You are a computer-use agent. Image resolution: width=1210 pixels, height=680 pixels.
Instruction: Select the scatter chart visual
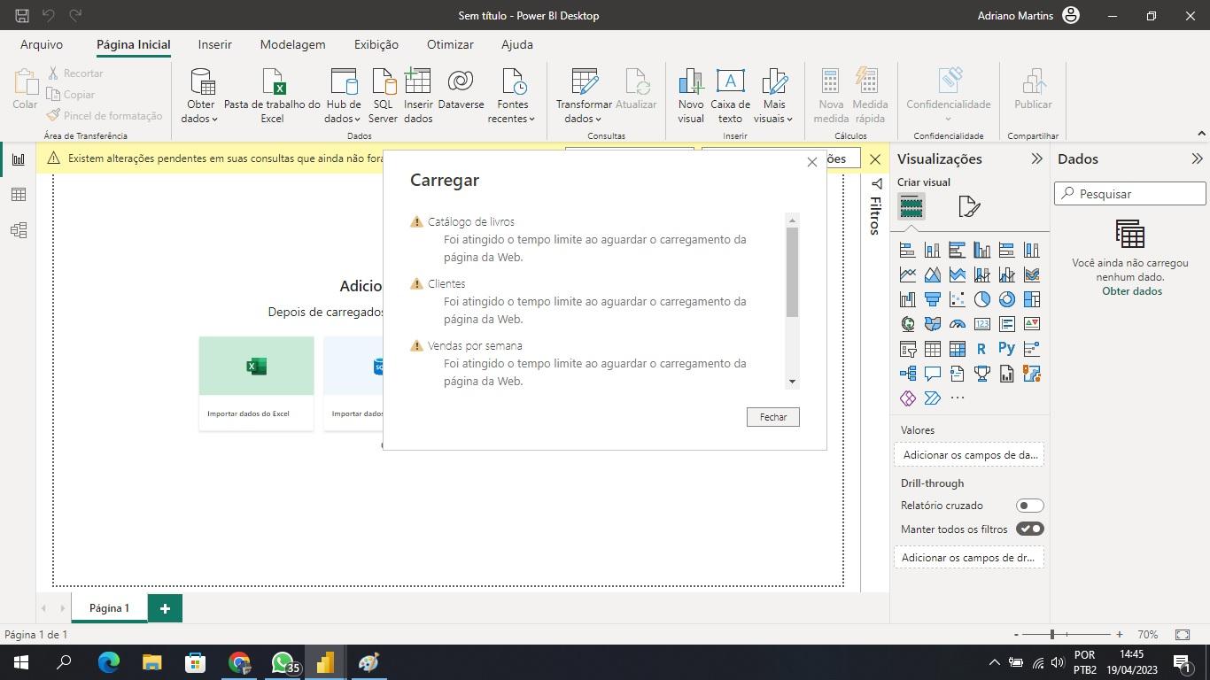[958, 299]
